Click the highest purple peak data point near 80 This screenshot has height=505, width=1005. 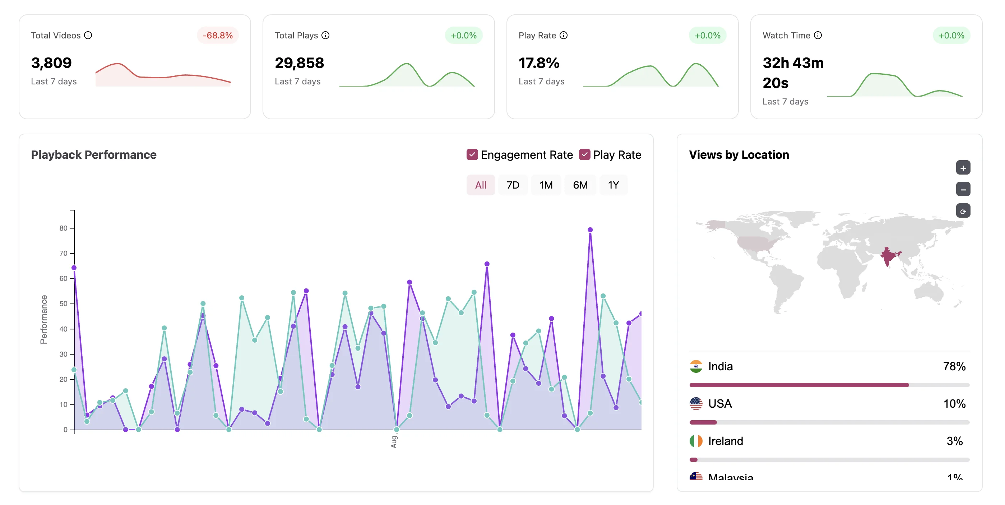coord(590,230)
